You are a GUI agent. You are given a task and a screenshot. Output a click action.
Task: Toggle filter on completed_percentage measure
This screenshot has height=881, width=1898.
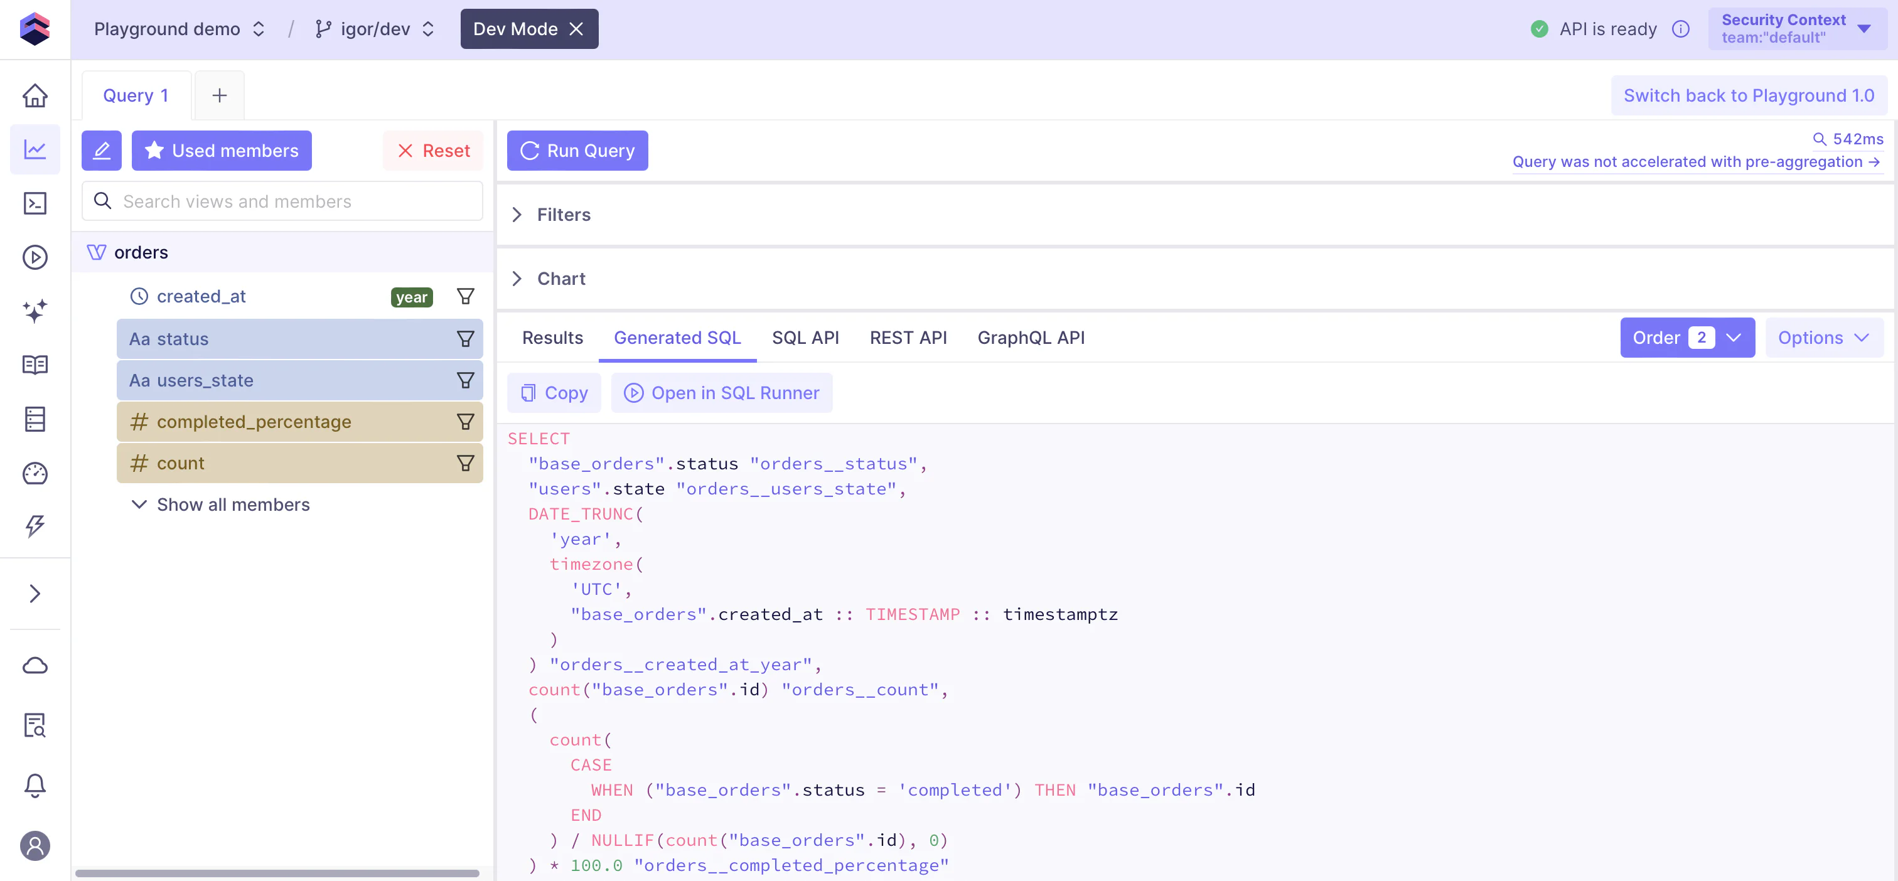pyautogui.click(x=465, y=422)
